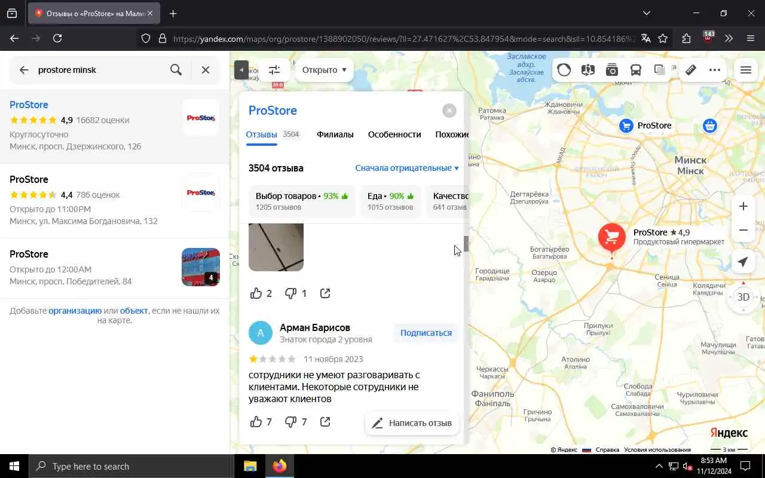Filter reviews by 'Еда' 90% chip

(x=390, y=201)
